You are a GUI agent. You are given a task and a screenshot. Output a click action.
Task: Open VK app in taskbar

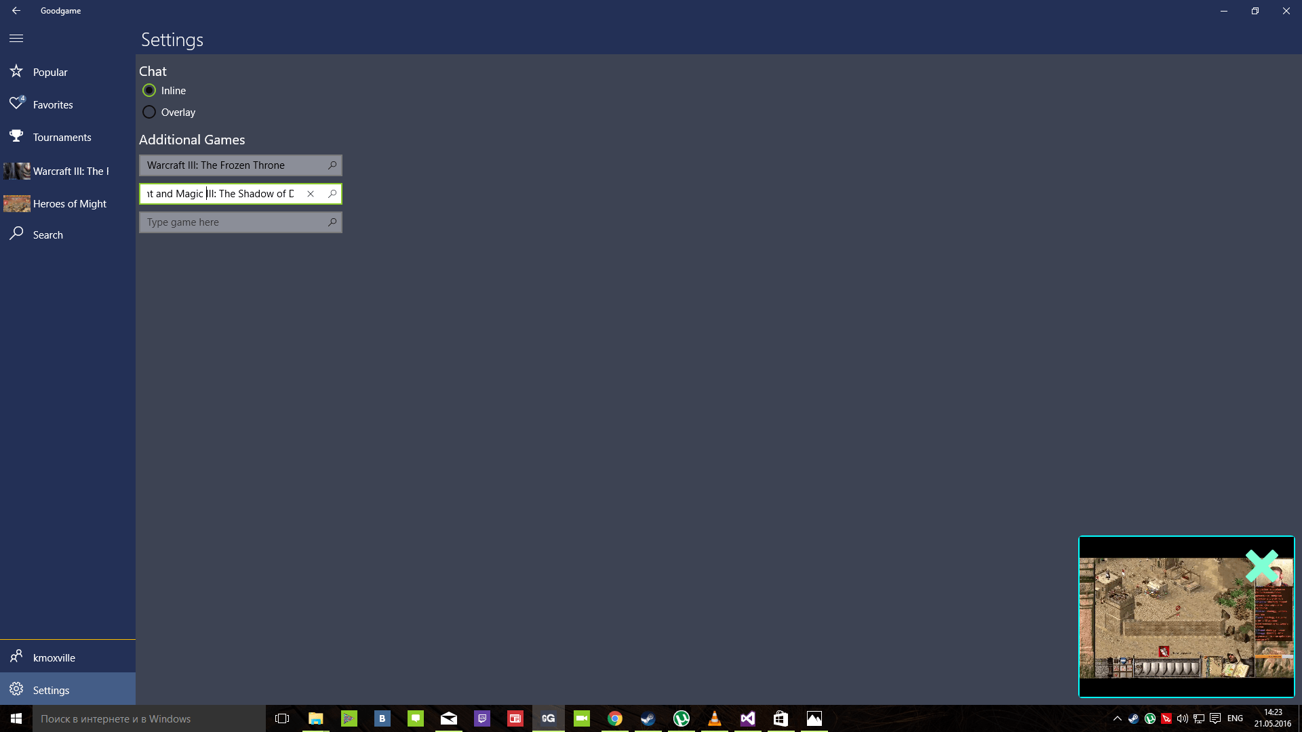(x=382, y=718)
